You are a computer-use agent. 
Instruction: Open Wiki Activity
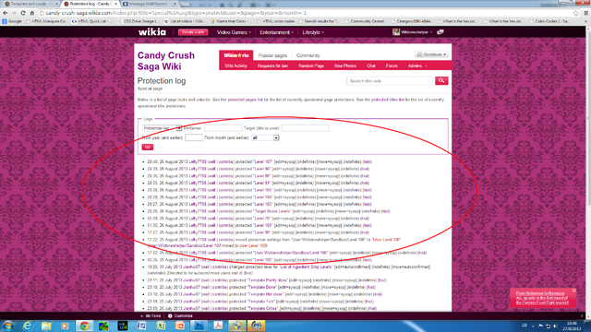[235, 65]
